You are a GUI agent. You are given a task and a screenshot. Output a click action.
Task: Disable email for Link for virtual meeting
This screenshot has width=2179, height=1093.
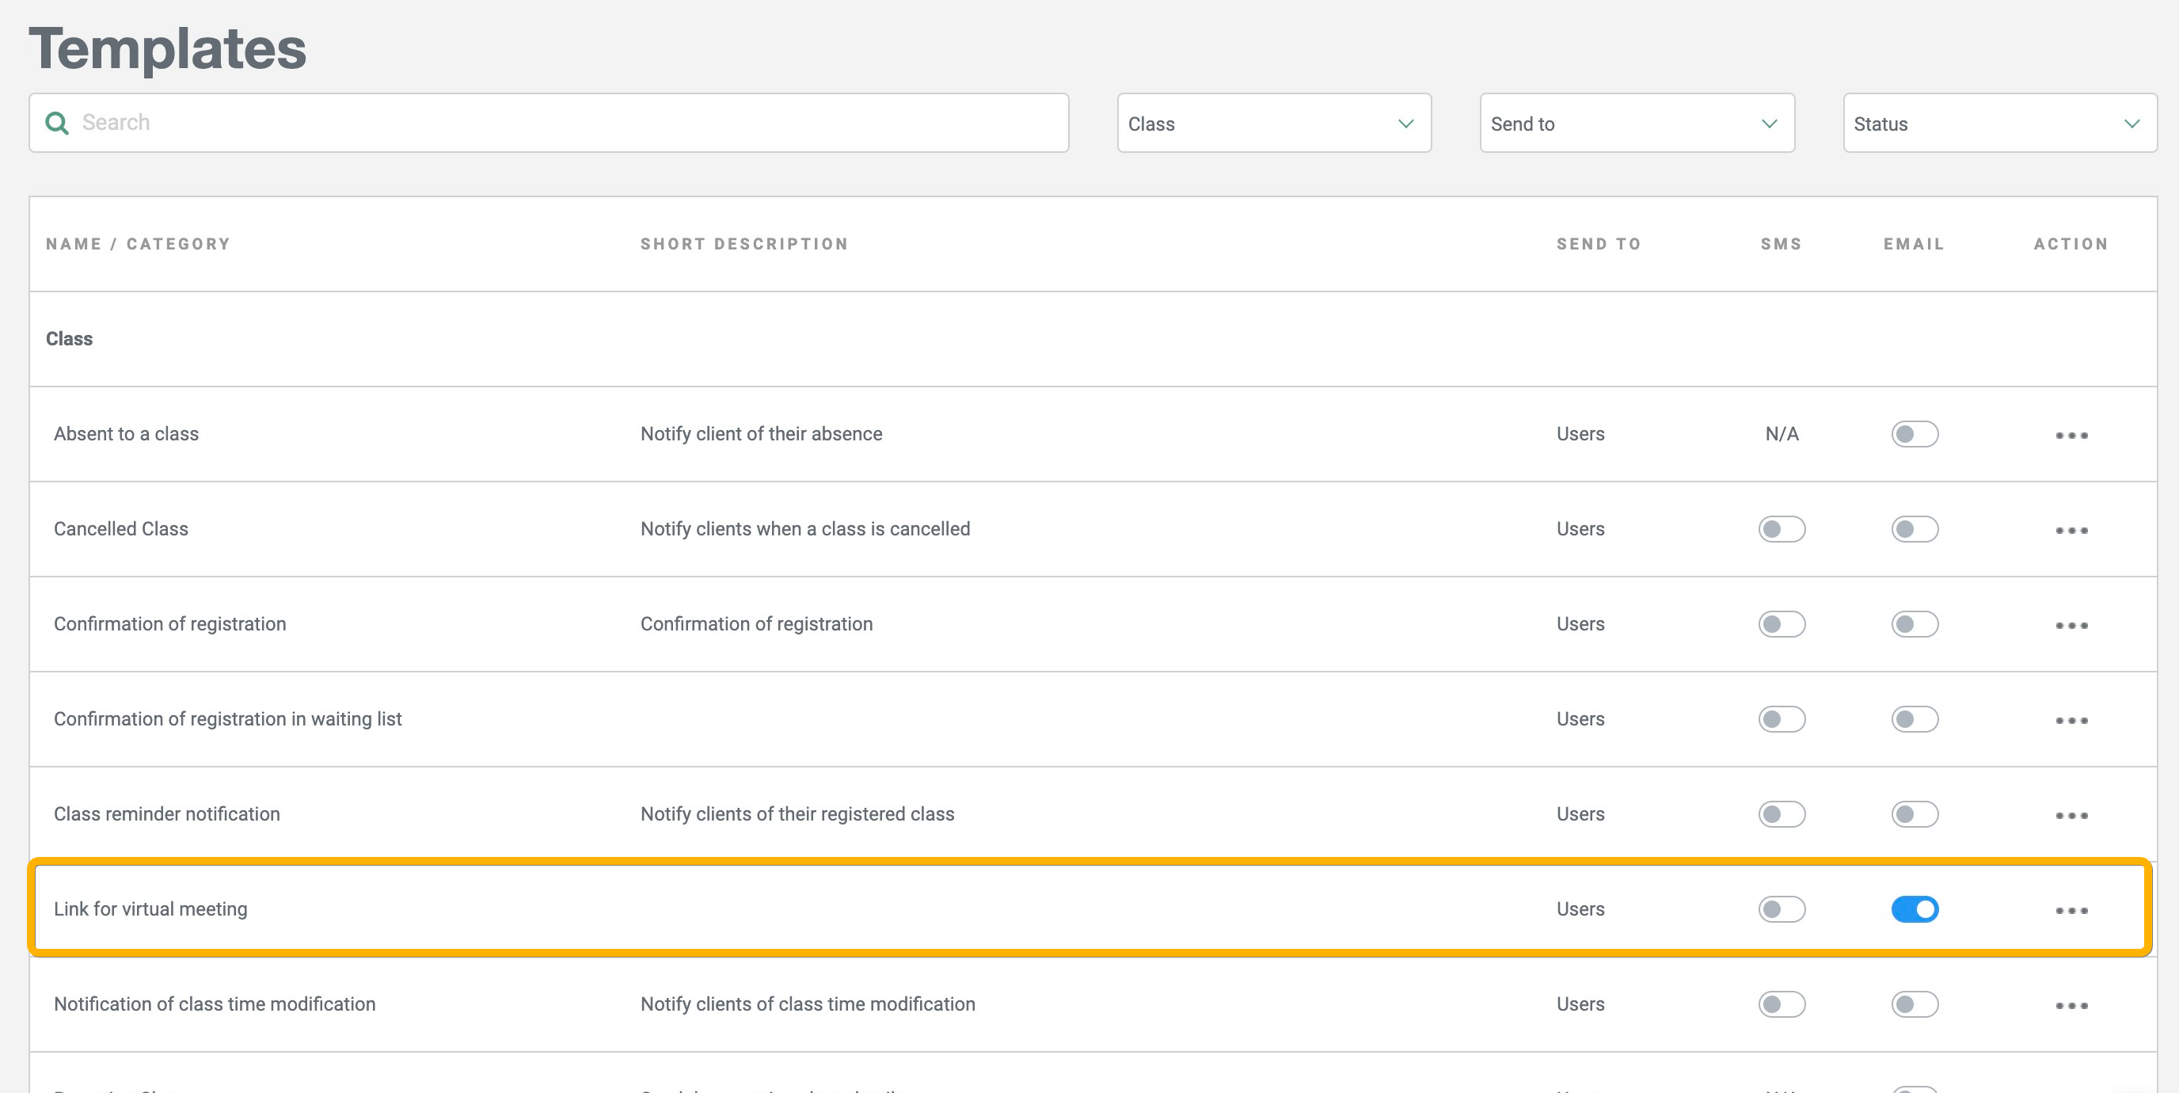[1915, 909]
